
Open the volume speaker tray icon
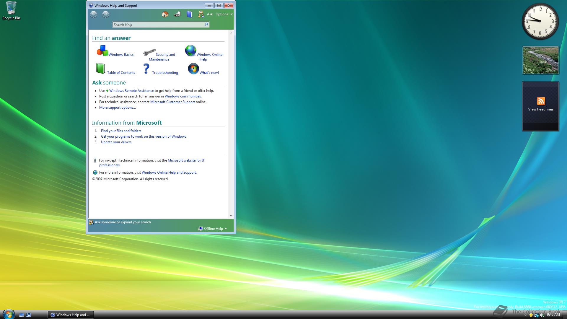point(542,315)
